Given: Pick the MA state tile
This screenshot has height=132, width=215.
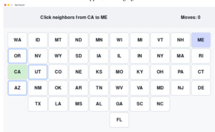Looking at the screenshot, I should point(181,56).
